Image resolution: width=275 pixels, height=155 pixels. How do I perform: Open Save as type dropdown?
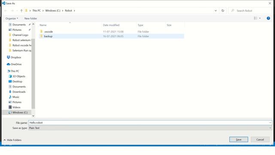[150, 128]
